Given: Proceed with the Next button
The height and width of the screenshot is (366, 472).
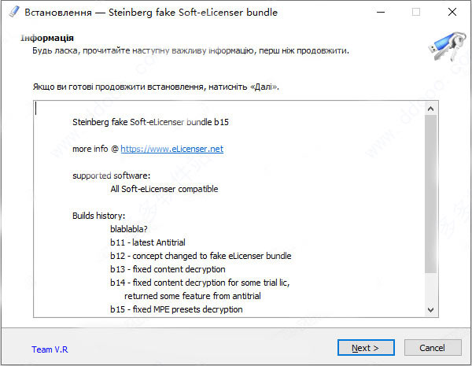Looking at the screenshot, I should click(x=365, y=348).
